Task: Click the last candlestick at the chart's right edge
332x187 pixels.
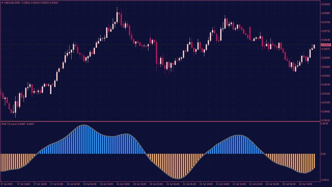Action: tap(314, 46)
